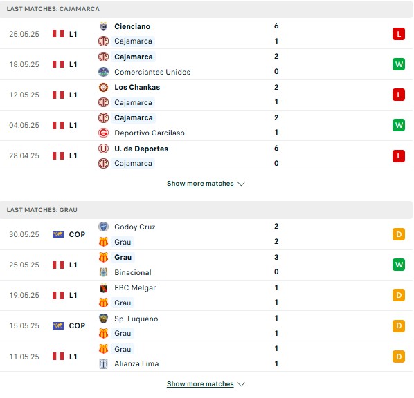Viewport: 414px width, 398px height.
Task: Click the Comerciantes Unidos team logo
Action: tap(103, 72)
